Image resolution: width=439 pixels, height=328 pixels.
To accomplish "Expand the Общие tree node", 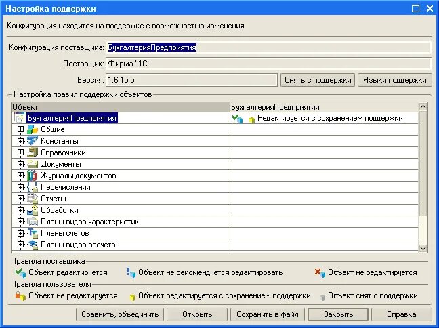I will tap(20, 129).
